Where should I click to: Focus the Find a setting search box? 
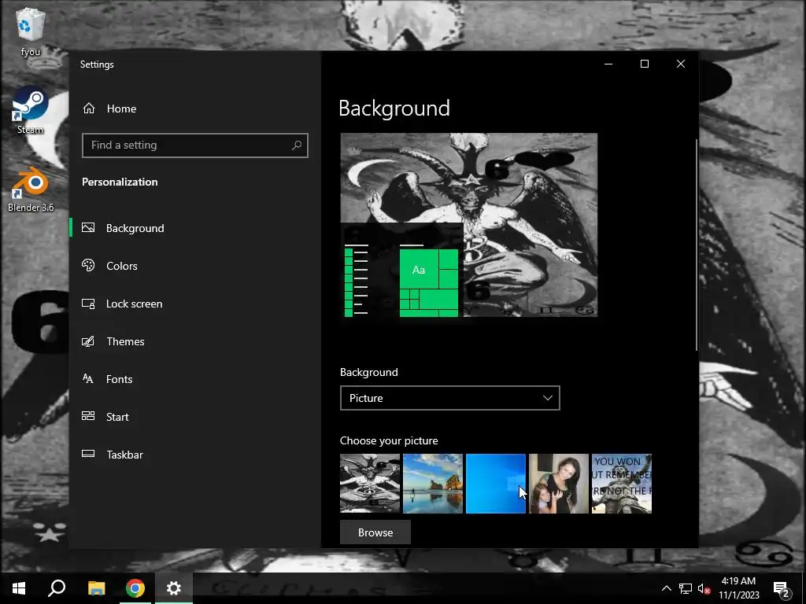point(195,145)
